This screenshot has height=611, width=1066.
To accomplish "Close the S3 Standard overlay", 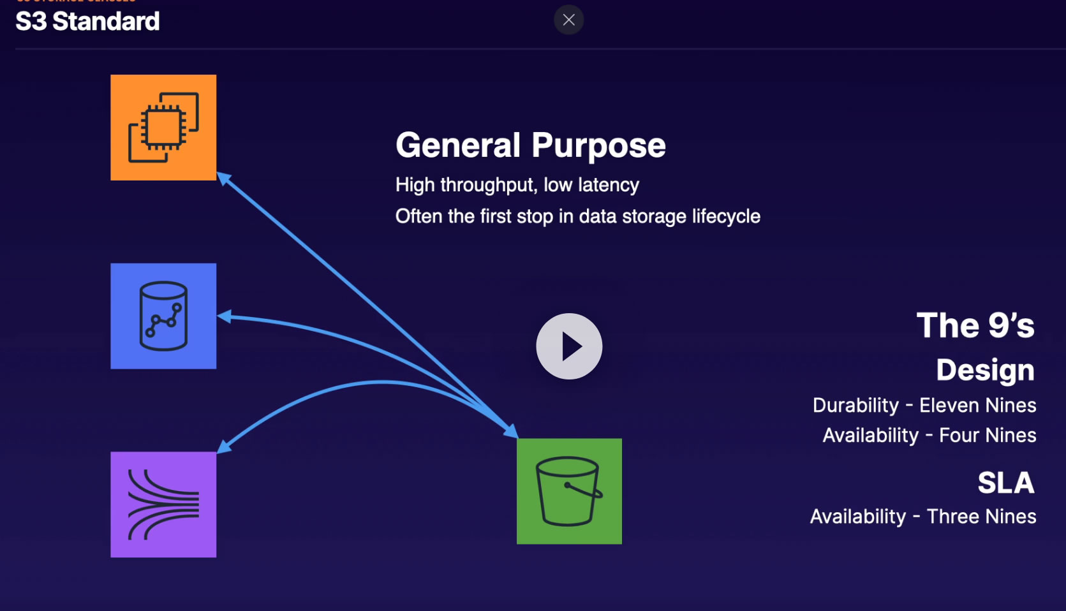I will [x=568, y=20].
